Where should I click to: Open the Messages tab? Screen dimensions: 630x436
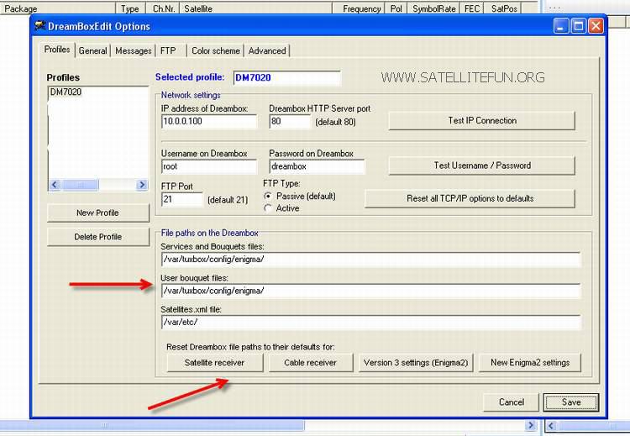(134, 51)
